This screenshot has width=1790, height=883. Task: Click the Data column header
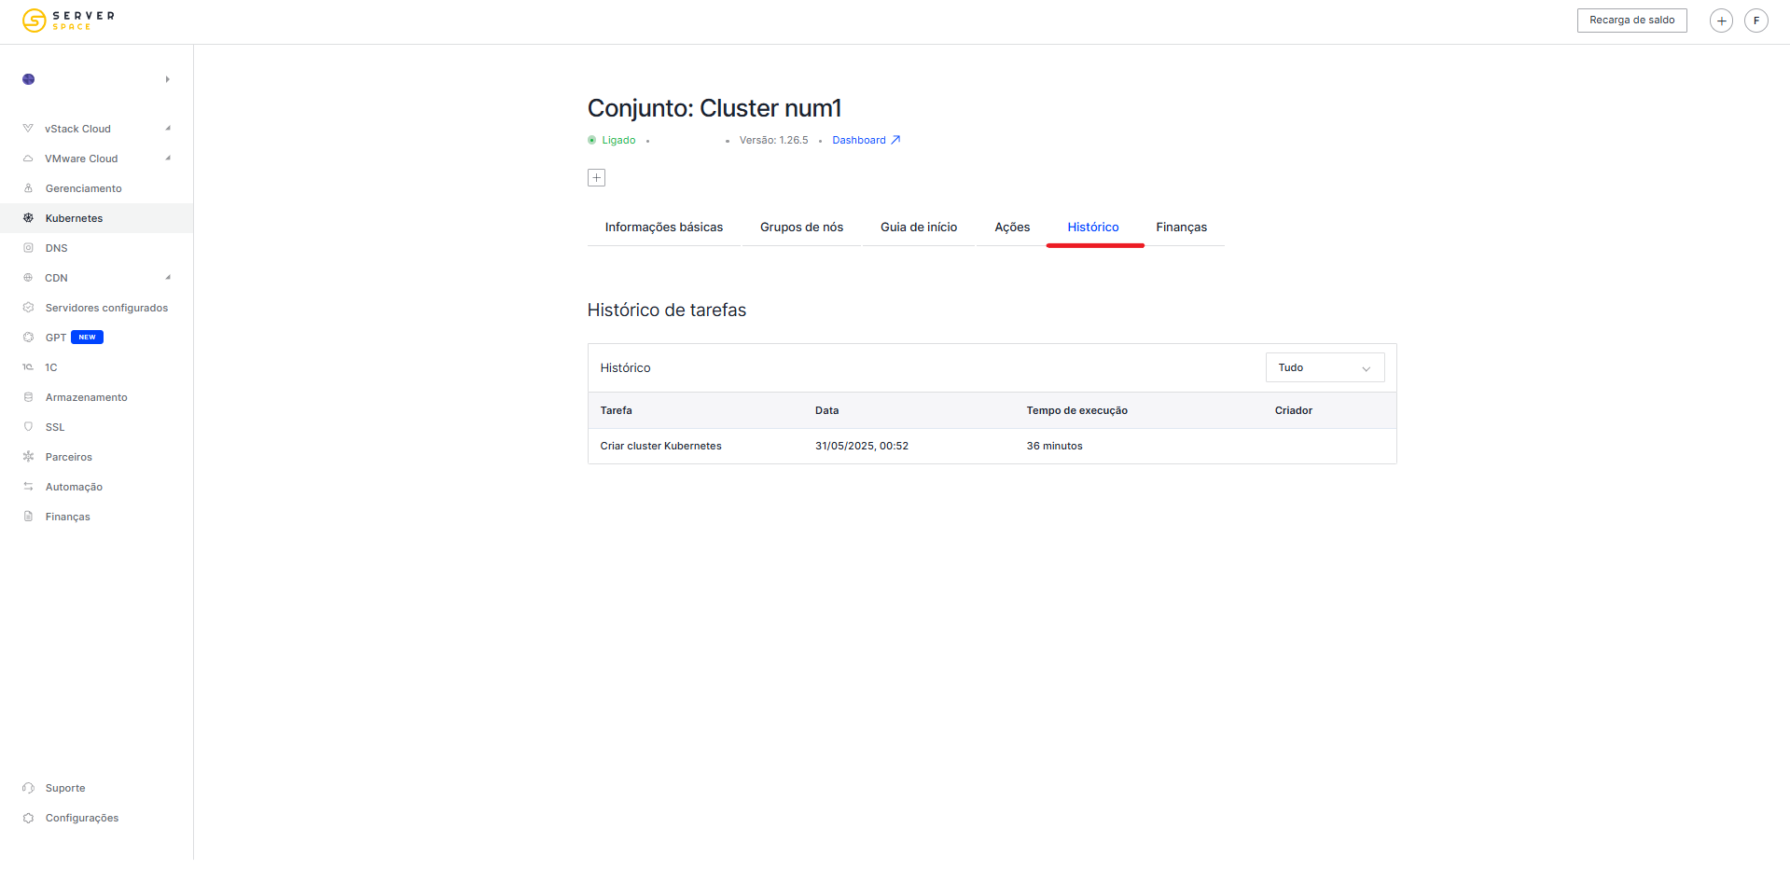click(x=826, y=410)
